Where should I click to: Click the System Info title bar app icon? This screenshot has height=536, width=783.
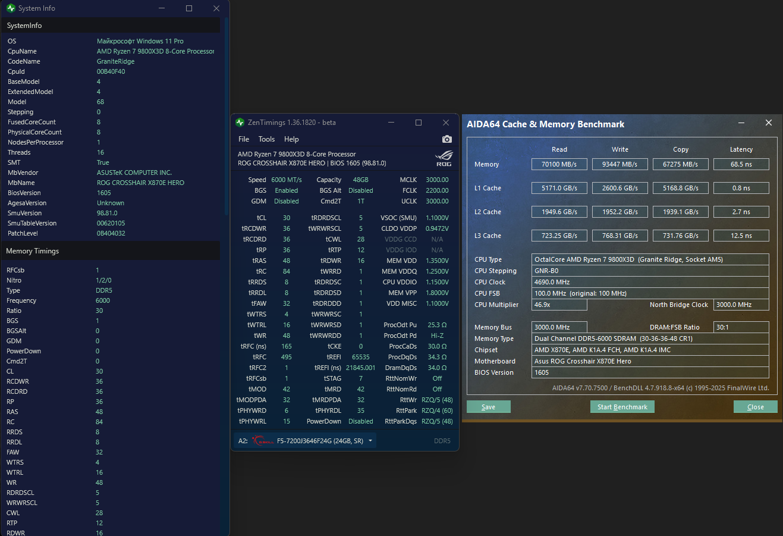pyautogui.click(x=11, y=8)
